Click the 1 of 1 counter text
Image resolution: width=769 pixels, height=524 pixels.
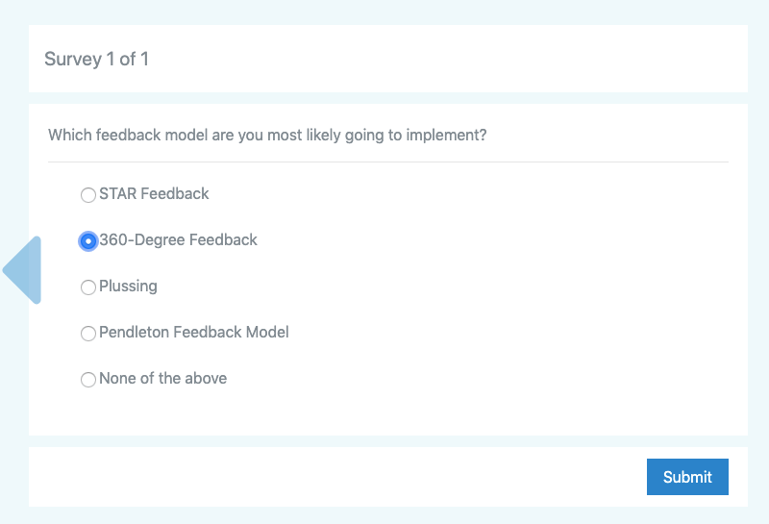click(128, 59)
